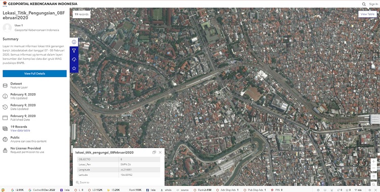The width and height of the screenshot is (380, 192).
Task: Zoom out on the map with minus button
Action: click(x=373, y=168)
